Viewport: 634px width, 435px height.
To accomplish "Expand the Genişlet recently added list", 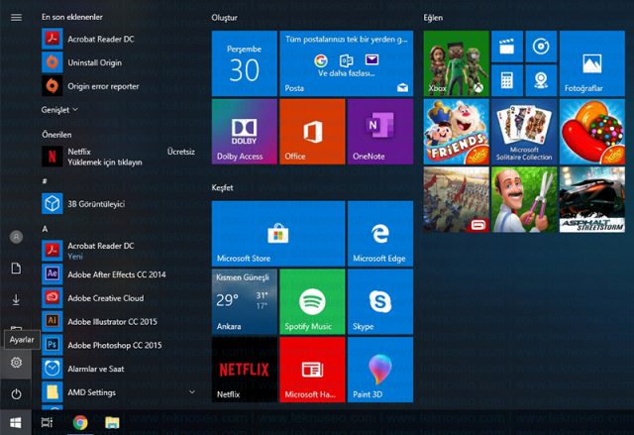I will (x=59, y=110).
